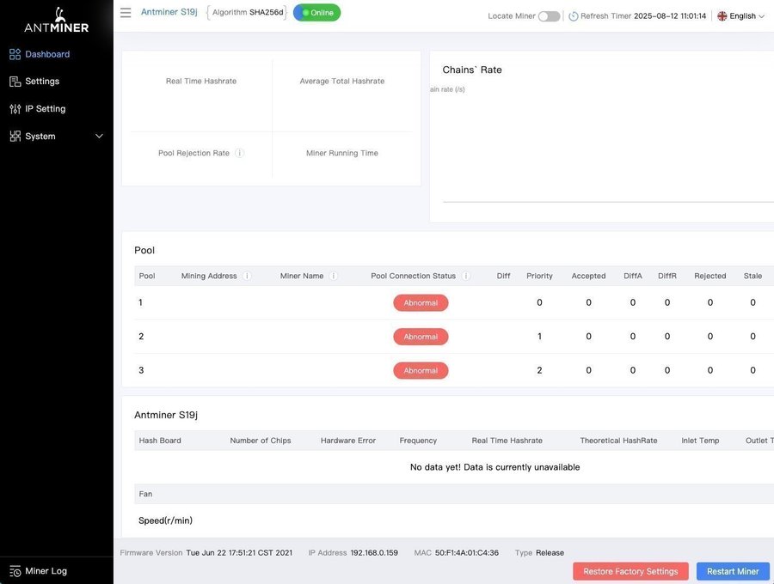This screenshot has height=584, width=774.
Task: Click Restore Factory Settings button
Action: pos(631,571)
